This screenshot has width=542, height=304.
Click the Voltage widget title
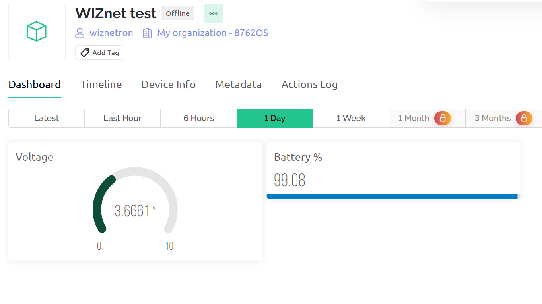[34, 157]
